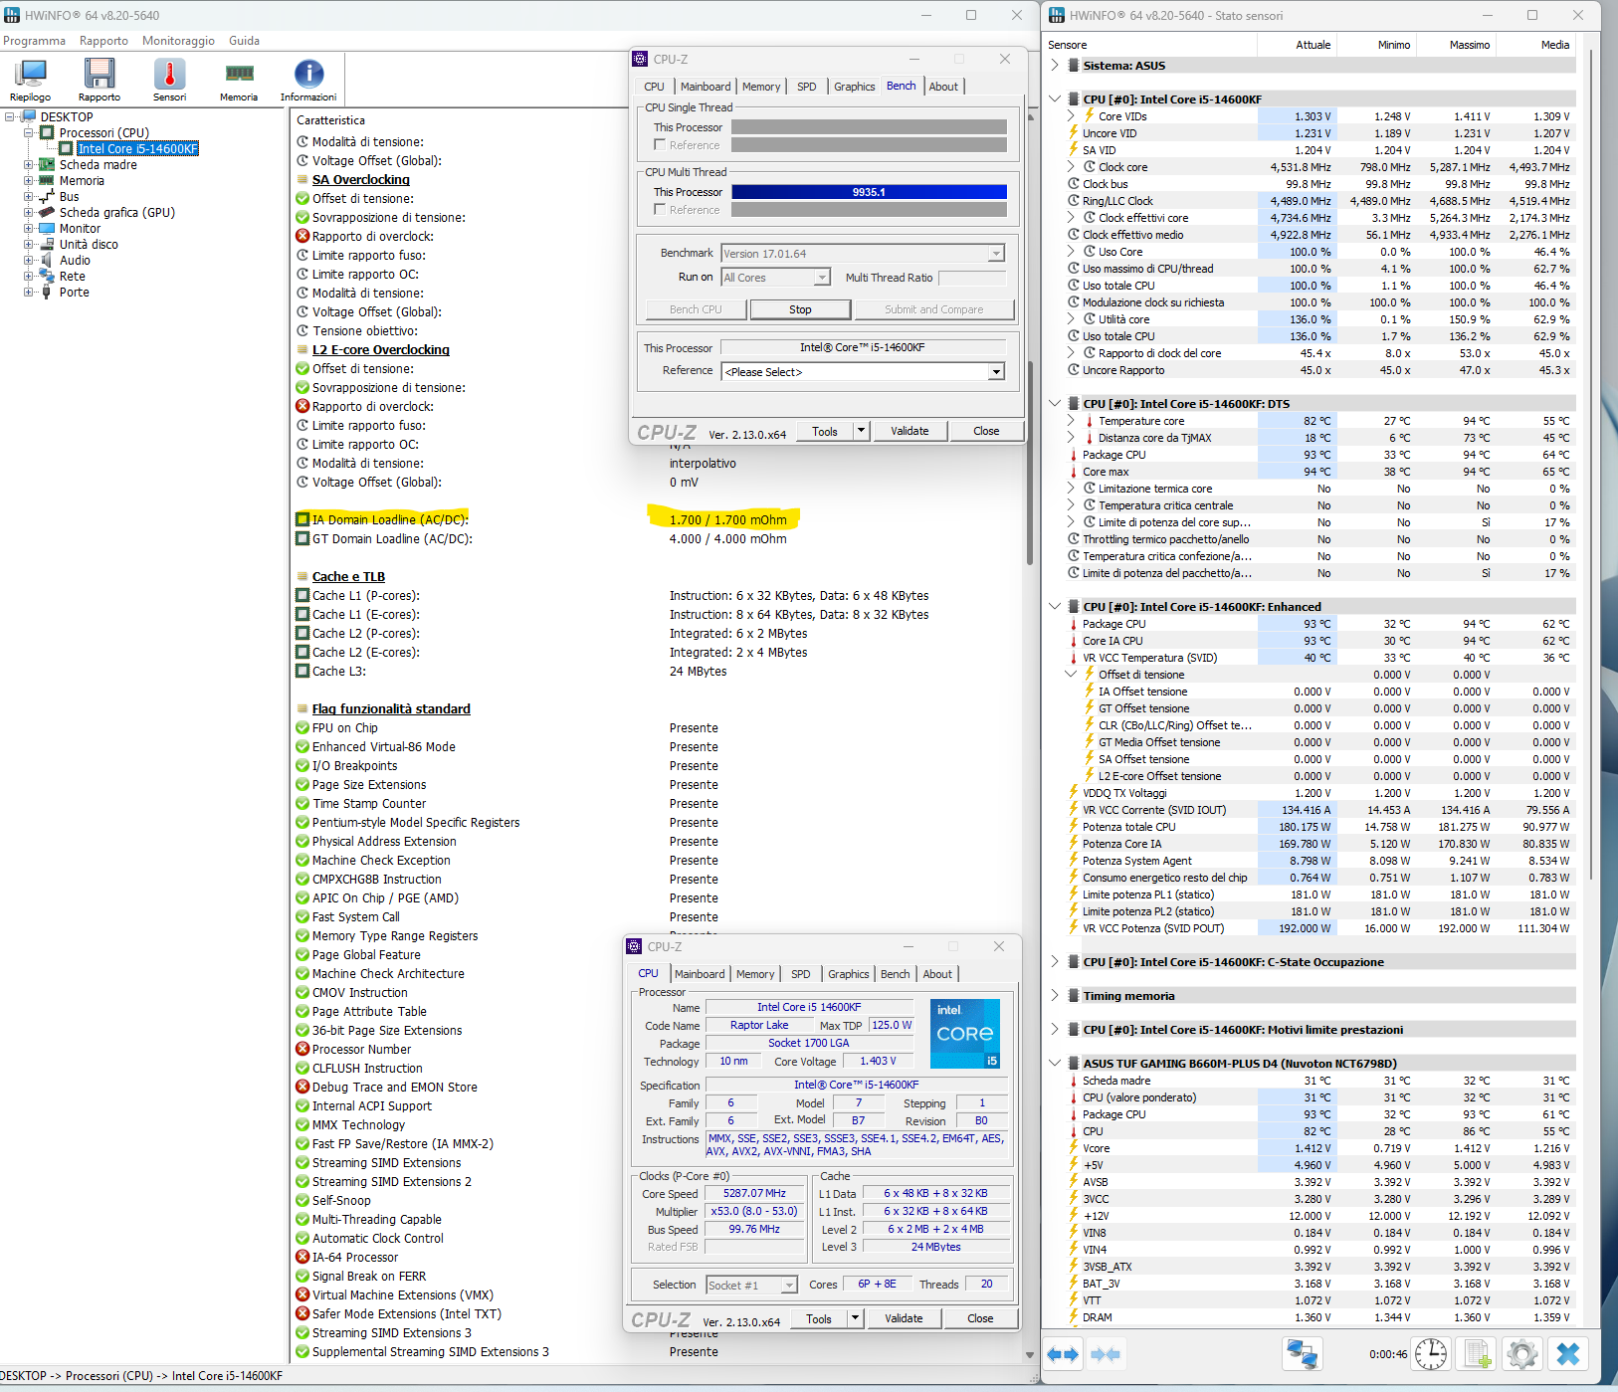Open sensor settings gear icon
The image size is (1618, 1392).
click(x=1522, y=1354)
